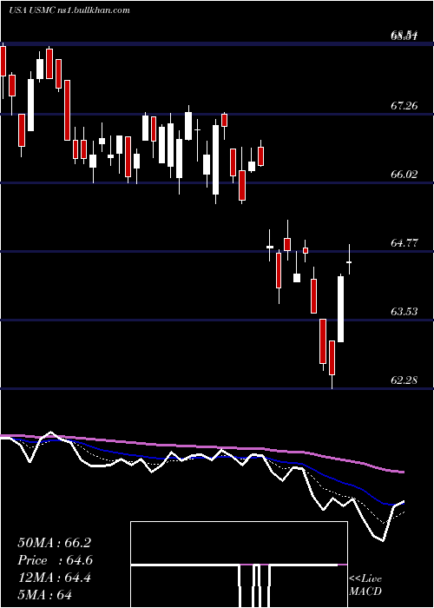Click the 5MA : 64 readout
Screen dimensions: 434x608
(x=45, y=595)
